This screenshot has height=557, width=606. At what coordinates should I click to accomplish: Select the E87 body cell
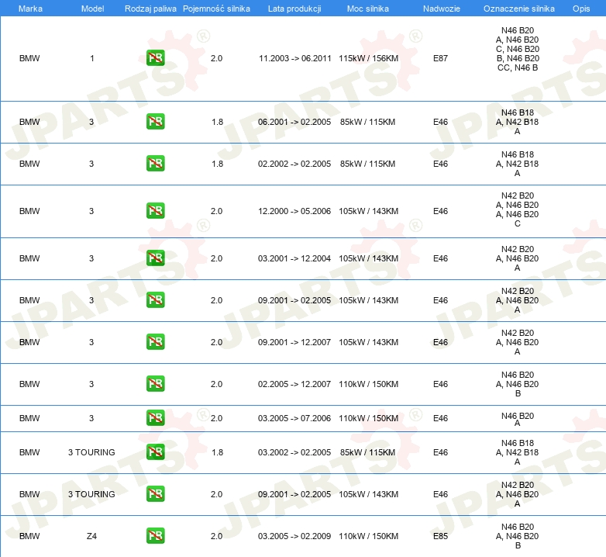(440, 58)
